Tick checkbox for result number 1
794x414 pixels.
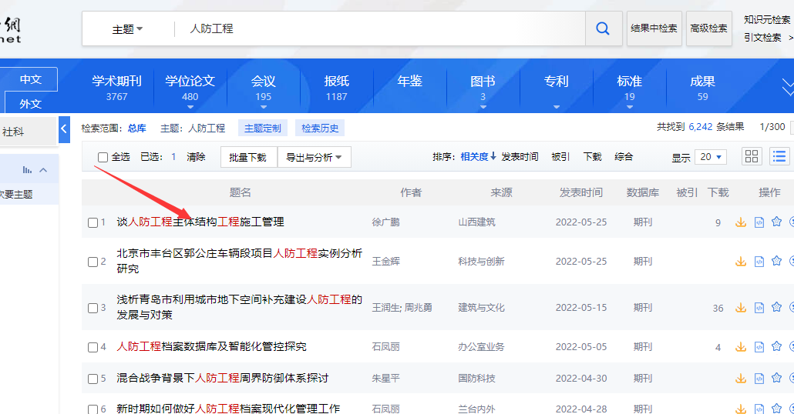pyautogui.click(x=93, y=222)
